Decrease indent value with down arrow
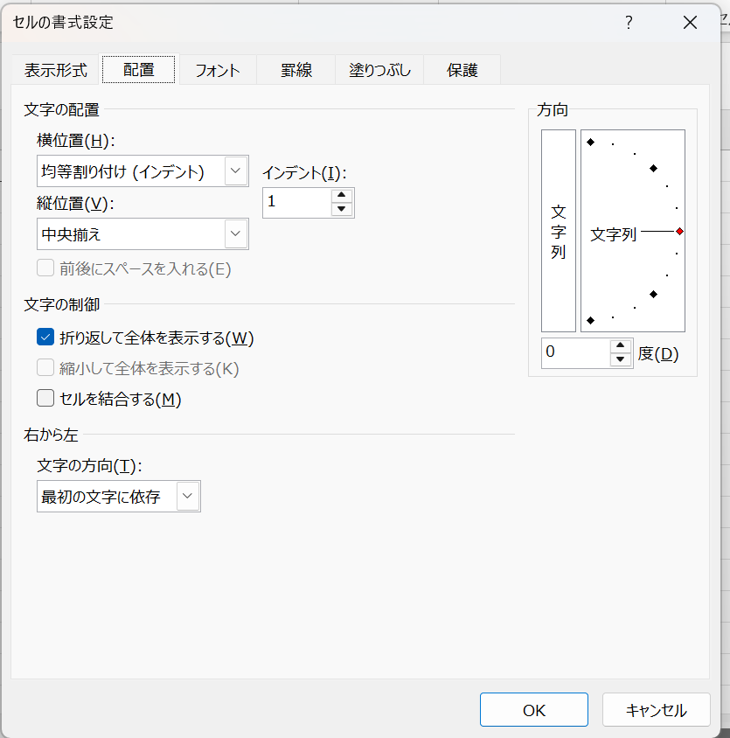 [x=342, y=210]
